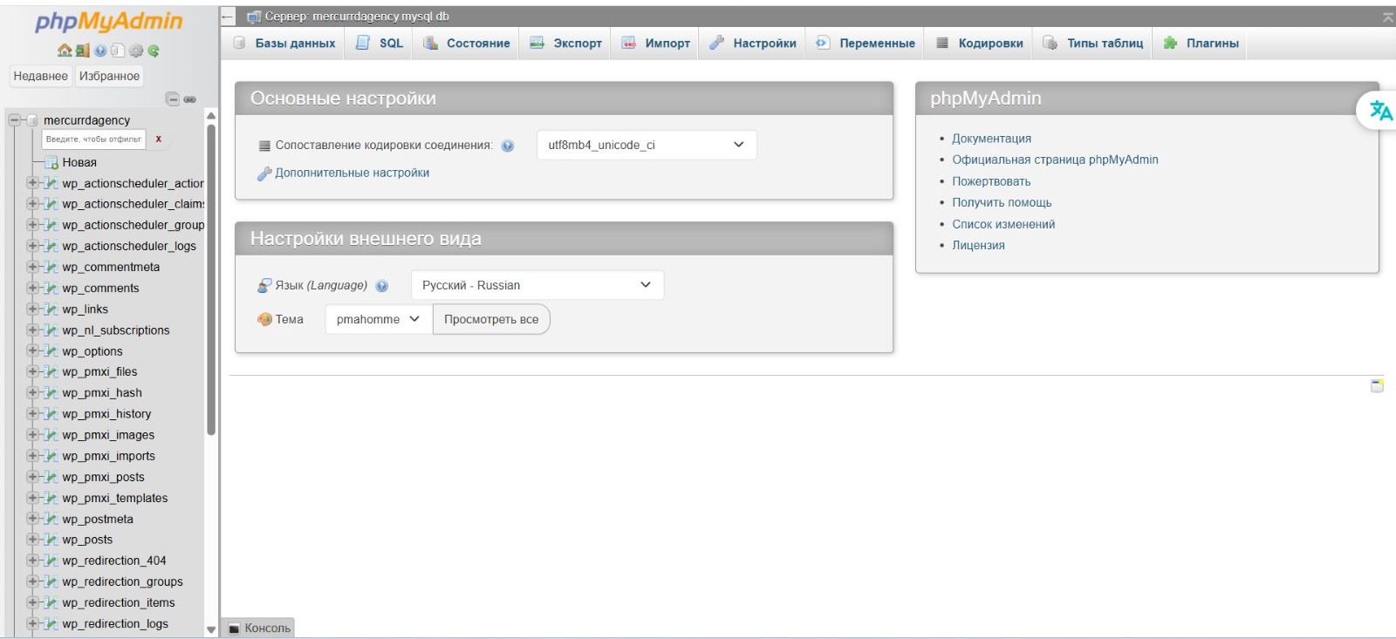
Task: Click the navigation scrollbar down arrow
Action: pyautogui.click(x=211, y=629)
